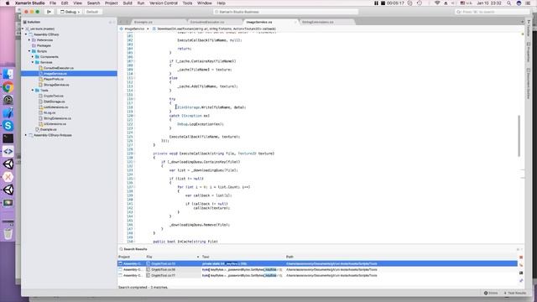Navigate back with the editor back arrow
Viewport: 537px width, 302px height.
point(121,22)
